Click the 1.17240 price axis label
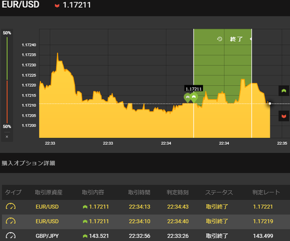 tap(29, 45)
